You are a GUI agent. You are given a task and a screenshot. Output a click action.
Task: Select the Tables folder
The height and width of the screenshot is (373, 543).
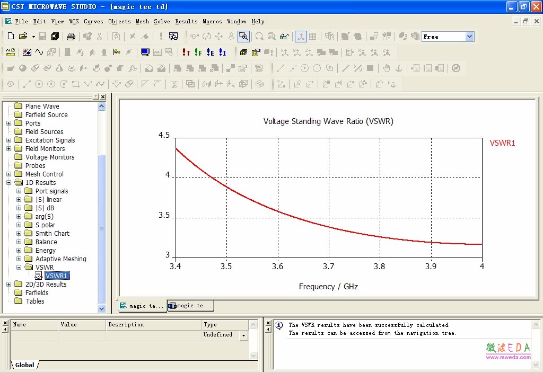pos(34,301)
